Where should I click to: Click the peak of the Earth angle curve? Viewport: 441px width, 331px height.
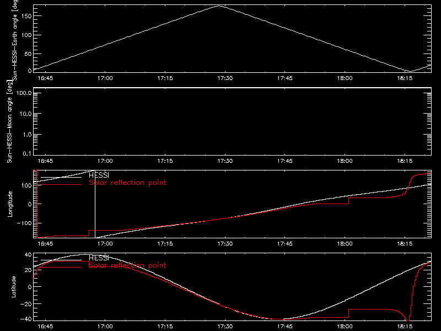(x=219, y=6)
